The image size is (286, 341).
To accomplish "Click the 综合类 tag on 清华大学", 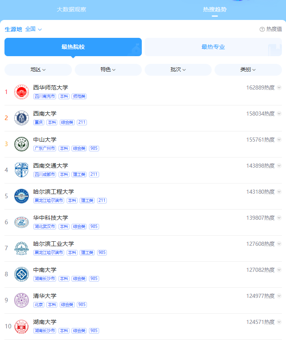I will pos(67,305).
